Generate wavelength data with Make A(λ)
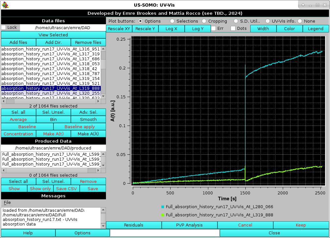Viewport: 330px width, 238px height. point(88,134)
